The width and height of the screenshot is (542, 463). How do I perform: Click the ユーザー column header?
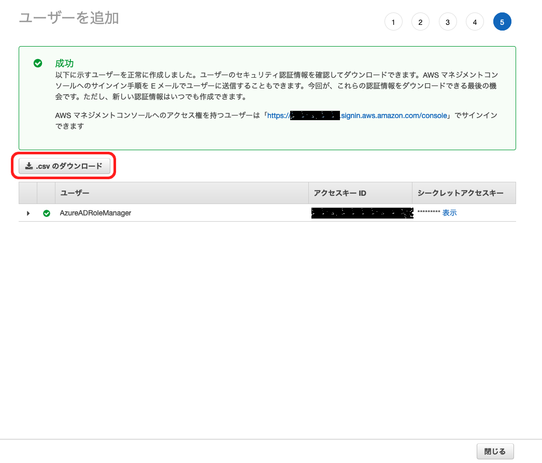[x=182, y=193]
